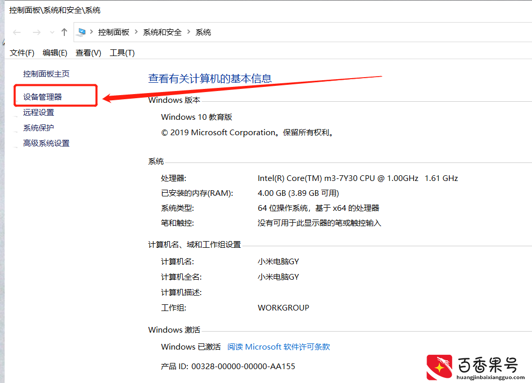
Task: Click the Intel Core m3-7Y30 processor value
Action: [x=358, y=178]
